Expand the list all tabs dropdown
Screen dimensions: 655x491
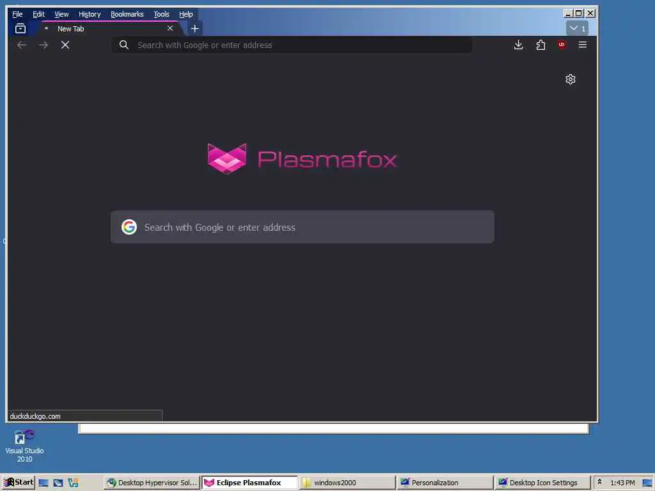tap(578, 28)
